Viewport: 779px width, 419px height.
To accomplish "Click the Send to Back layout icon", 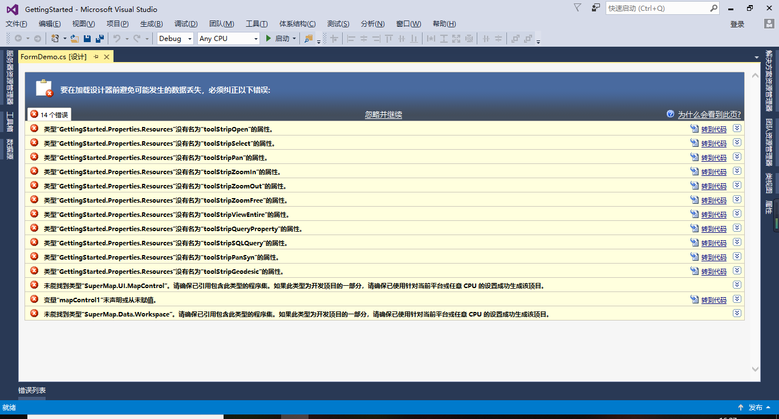I will pos(528,39).
